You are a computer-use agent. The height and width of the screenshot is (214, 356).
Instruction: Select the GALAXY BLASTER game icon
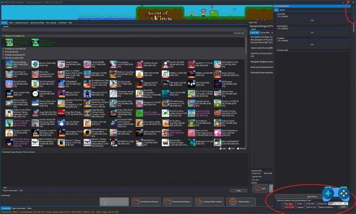166,64
